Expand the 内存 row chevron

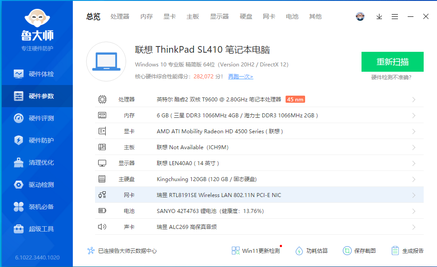point(414,116)
